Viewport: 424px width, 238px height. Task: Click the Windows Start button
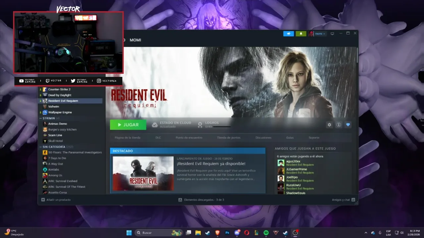tap(129, 233)
